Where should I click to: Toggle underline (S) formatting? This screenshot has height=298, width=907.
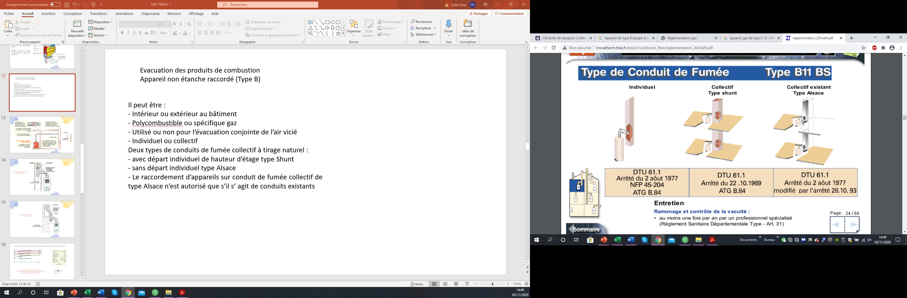(134, 33)
